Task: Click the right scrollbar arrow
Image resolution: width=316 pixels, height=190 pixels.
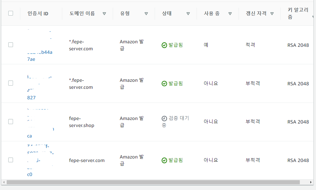Action: click(311, 182)
